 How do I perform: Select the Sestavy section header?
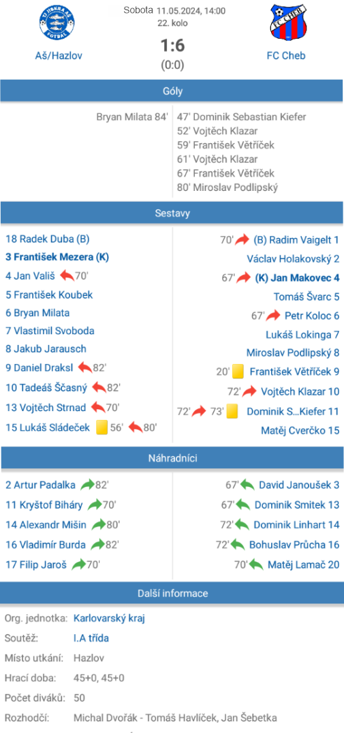click(x=172, y=213)
